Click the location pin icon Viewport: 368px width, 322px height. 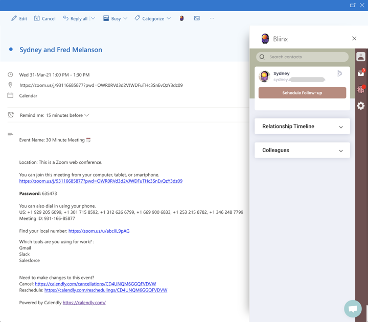tap(10, 85)
